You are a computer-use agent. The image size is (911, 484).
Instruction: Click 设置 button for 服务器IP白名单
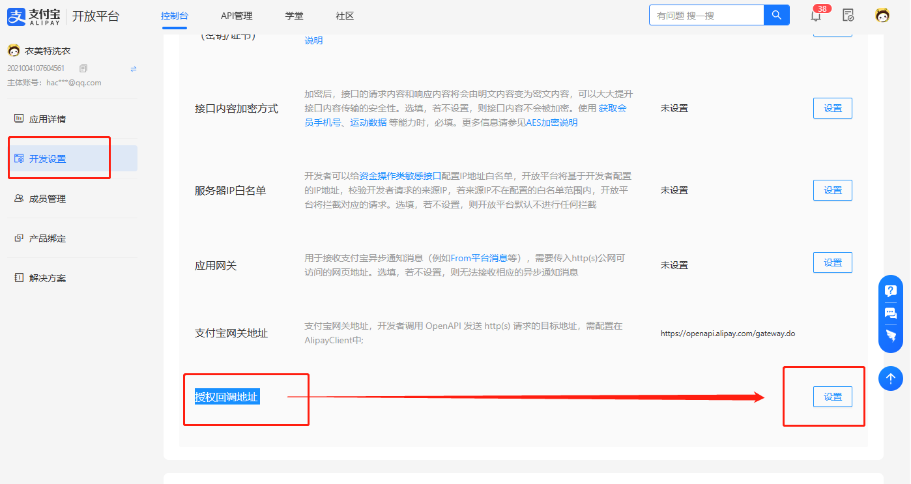click(832, 190)
